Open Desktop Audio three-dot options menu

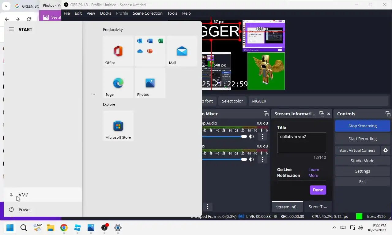tap(262, 136)
